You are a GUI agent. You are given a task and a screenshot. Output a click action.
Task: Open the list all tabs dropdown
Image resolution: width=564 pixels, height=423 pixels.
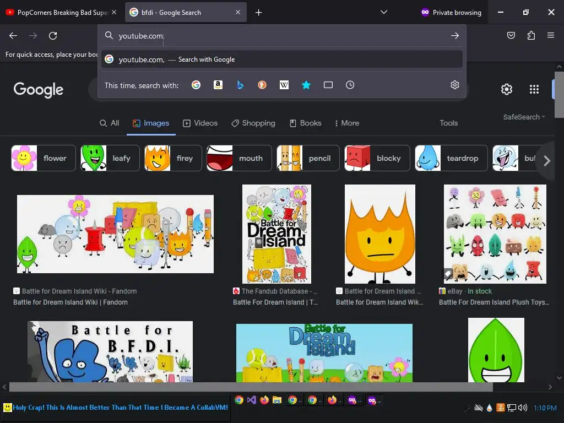(384, 12)
